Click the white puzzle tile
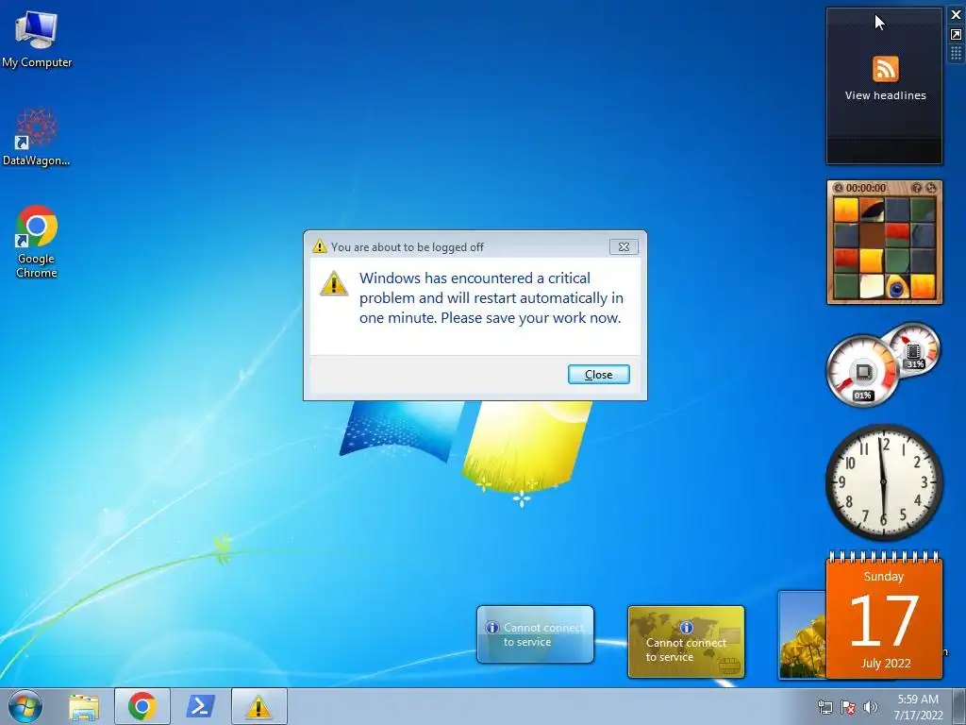966x725 pixels. [x=872, y=287]
